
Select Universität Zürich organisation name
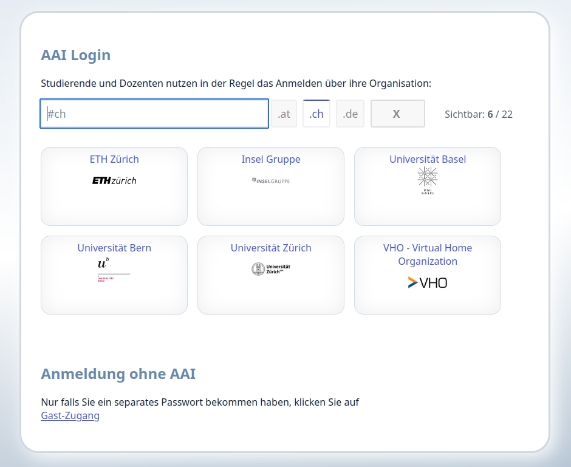point(270,248)
